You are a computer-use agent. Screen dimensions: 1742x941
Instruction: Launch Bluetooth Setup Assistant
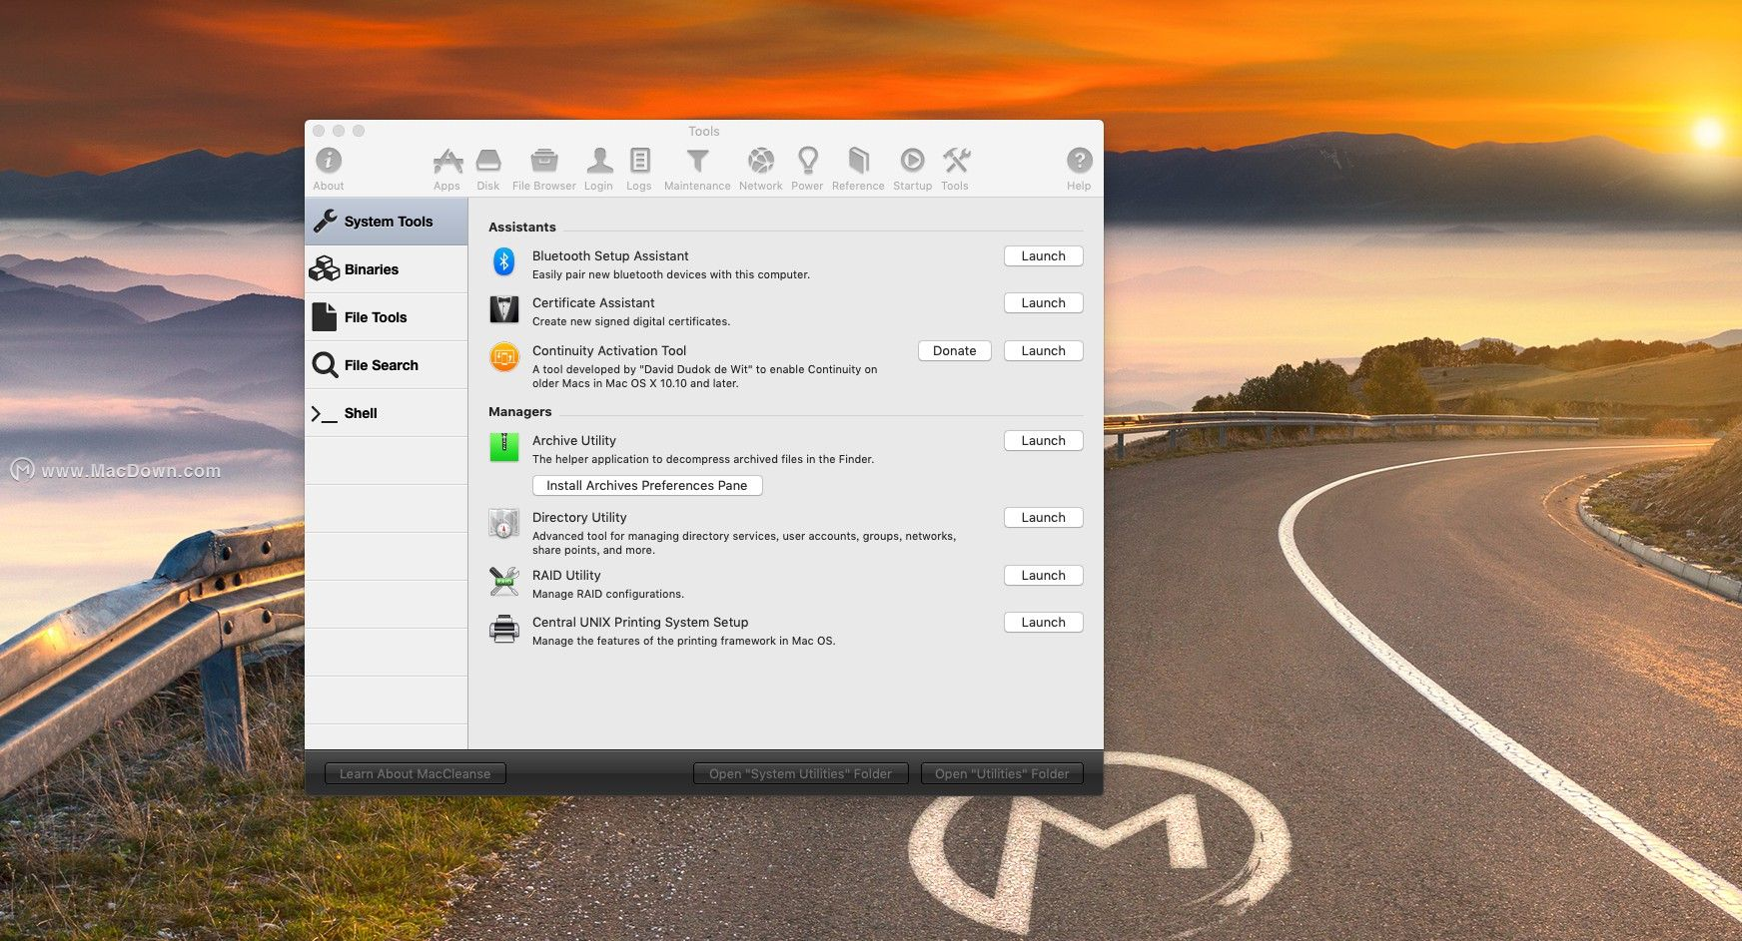coord(1044,256)
